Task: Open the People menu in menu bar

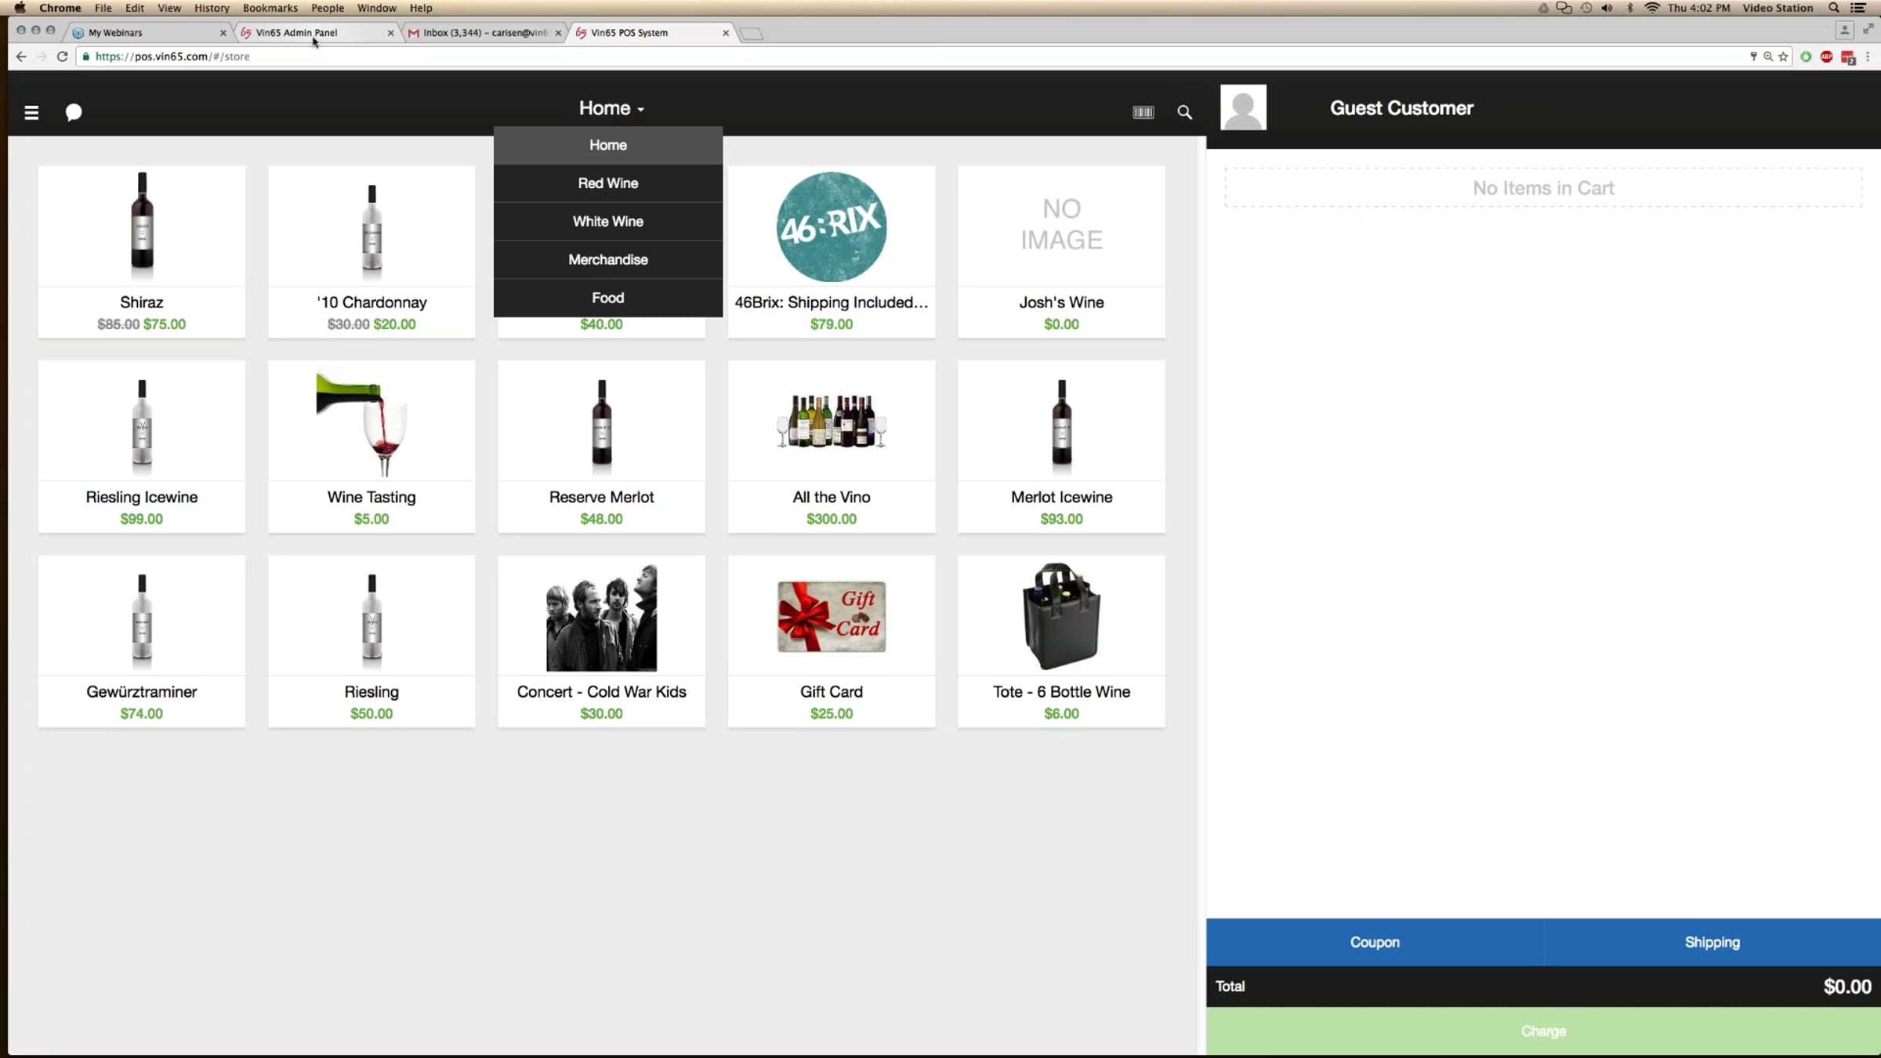Action: pos(328,8)
